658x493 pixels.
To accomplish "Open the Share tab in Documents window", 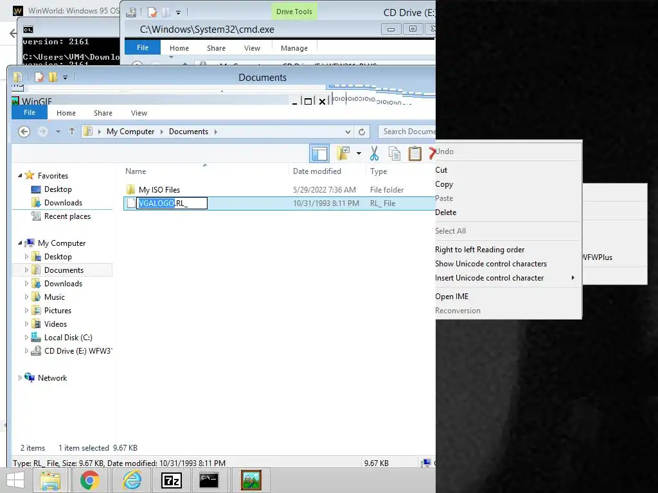I will (103, 113).
